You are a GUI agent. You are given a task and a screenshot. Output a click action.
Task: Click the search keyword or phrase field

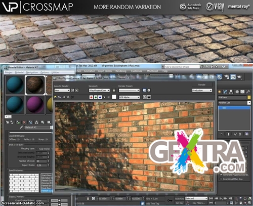182,67
